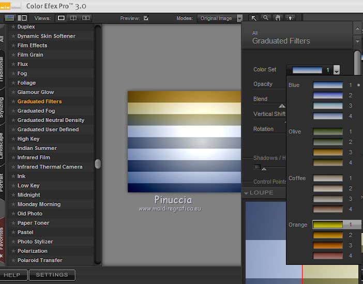Viewport: 363px width, 284px height.
Task: Open the Color Set dropdown arrow
Action: 337,70
